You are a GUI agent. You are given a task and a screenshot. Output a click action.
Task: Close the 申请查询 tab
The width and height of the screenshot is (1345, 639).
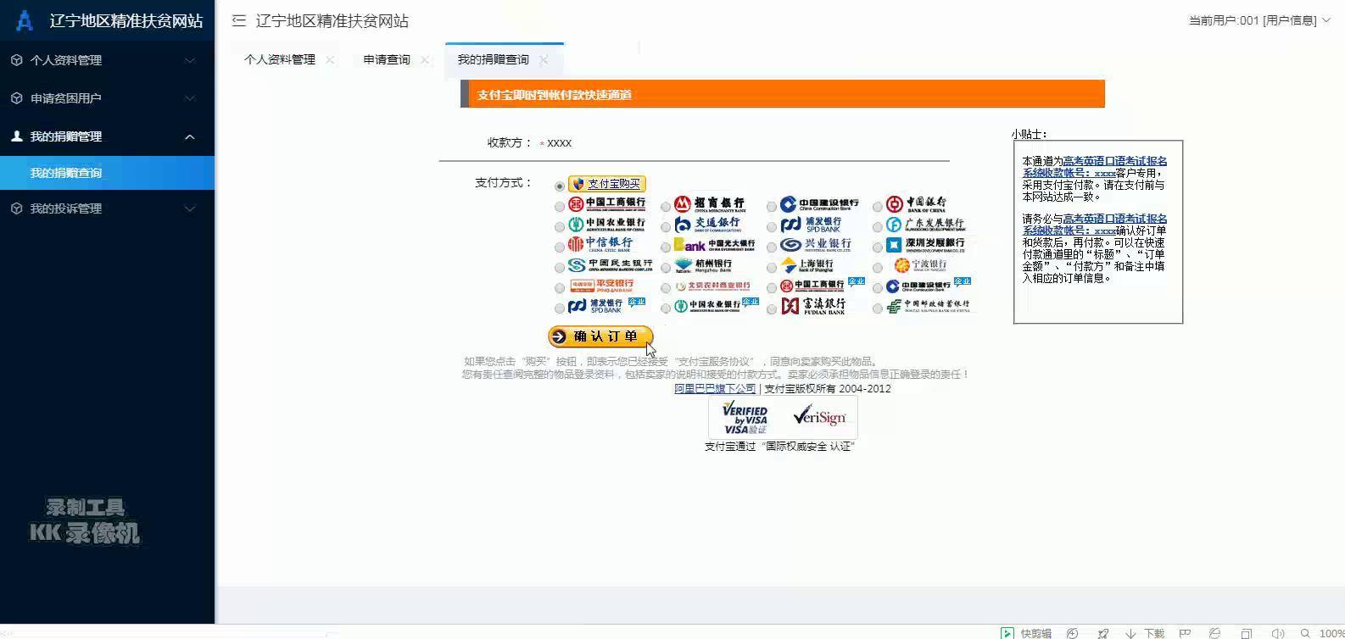[x=425, y=59]
